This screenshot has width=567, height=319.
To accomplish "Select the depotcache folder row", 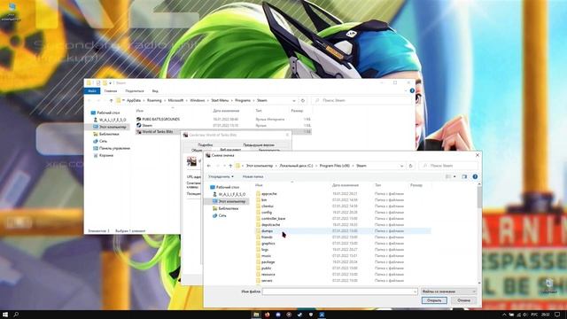I will point(343,224).
